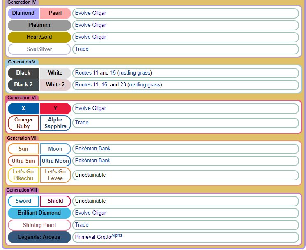Open the Sword game link
306x250 pixels.
click(x=23, y=201)
